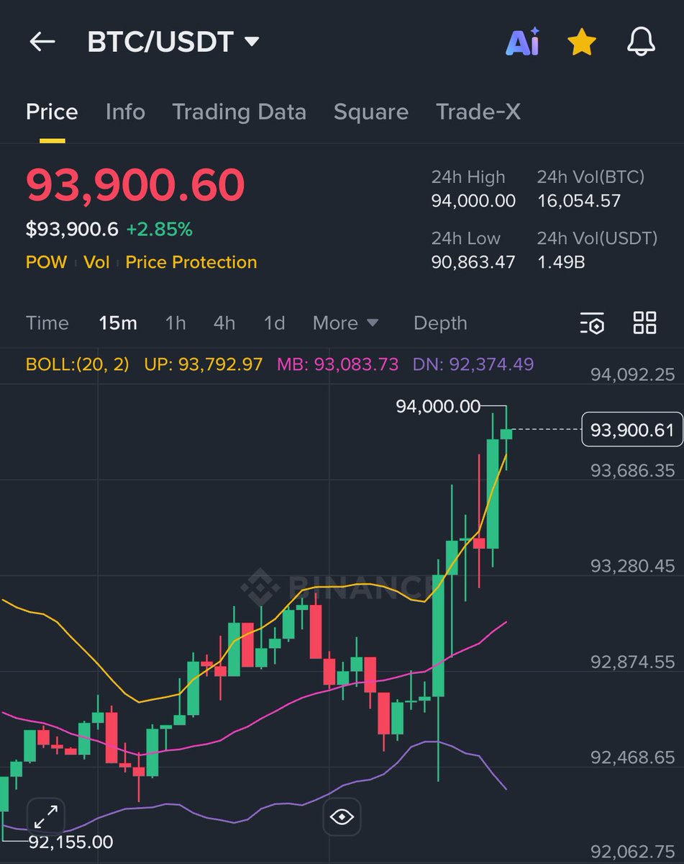
Task: Tap the UP: 93,792.97 value
Action: (x=204, y=364)
